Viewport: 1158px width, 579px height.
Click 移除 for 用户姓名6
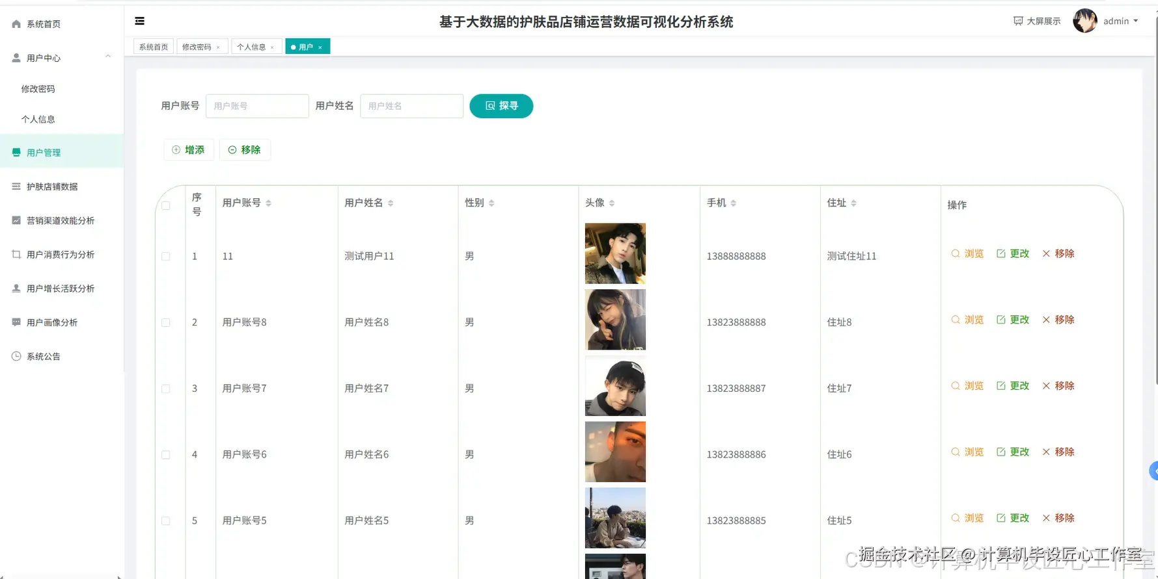pyautogui.click(x=1058, y=452)
